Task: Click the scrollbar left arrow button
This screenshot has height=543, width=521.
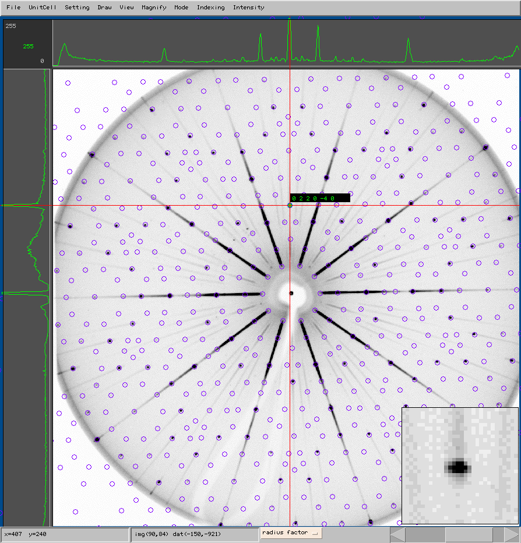Action: pyautogui.click(x=397, y=534)
